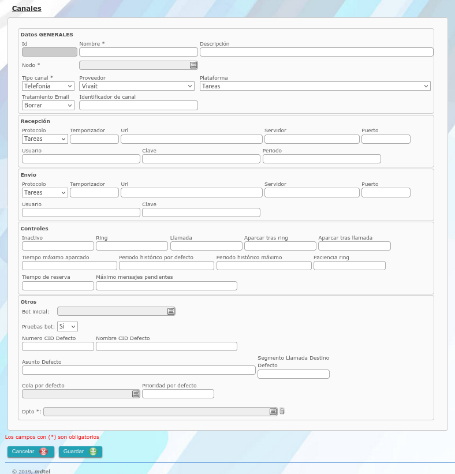Click the Envío Url field
455x474 pixels.
pos(192,193)
